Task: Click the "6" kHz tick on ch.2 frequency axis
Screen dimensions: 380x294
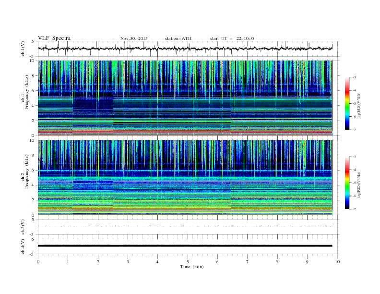Action: coord(33,170)
